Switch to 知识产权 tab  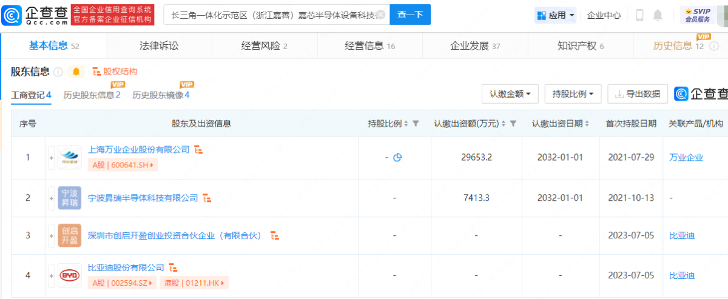(581, 45)
